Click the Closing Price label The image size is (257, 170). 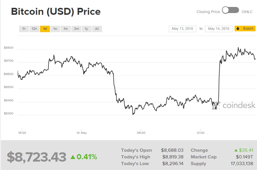pyautogui.click(x=208, y=12)
